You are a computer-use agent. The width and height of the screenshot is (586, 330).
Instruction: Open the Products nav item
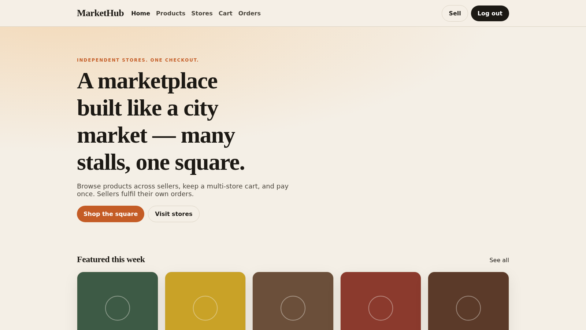171,13
